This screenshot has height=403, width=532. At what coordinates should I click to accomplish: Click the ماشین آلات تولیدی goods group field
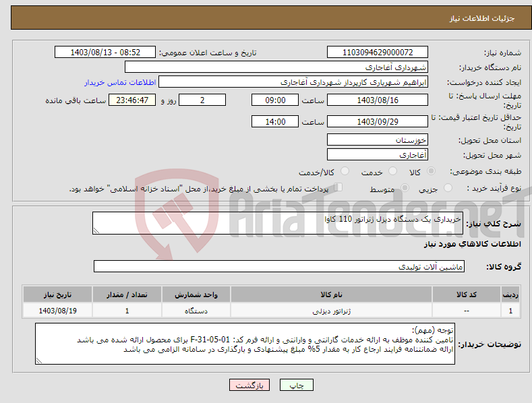point(279,267)
